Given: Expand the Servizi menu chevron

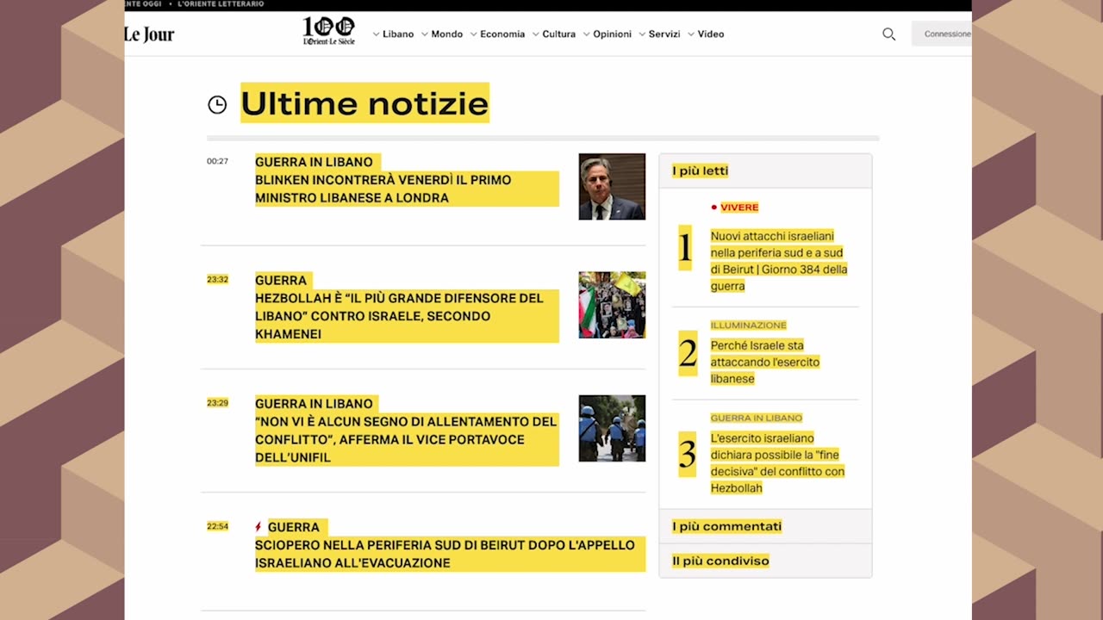Looking at the screenshot, I should pyautogui.click(x=642, y=34).
